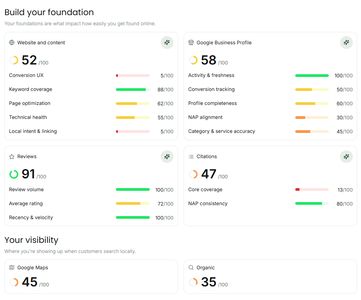Click the 58 Google Business Profile score
The width and height of the screenshot is (361, 300).
coord(209,60)
